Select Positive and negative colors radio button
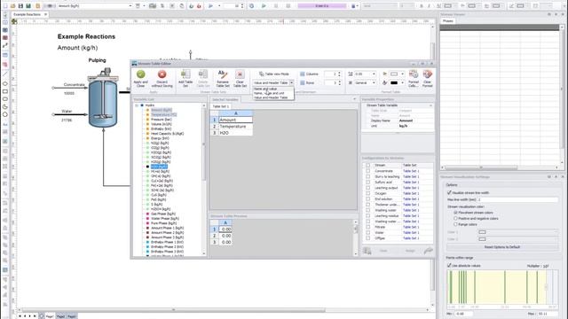 (x=455, y=219)
